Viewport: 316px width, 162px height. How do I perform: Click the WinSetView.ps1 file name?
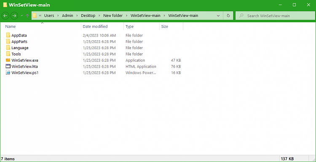pos(25,73)
